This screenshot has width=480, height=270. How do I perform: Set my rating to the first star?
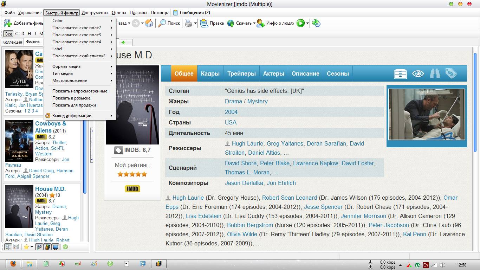pos(121,174)
